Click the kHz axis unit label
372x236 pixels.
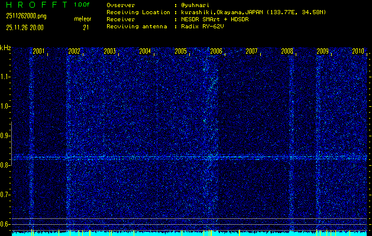(x=5, y=48)
